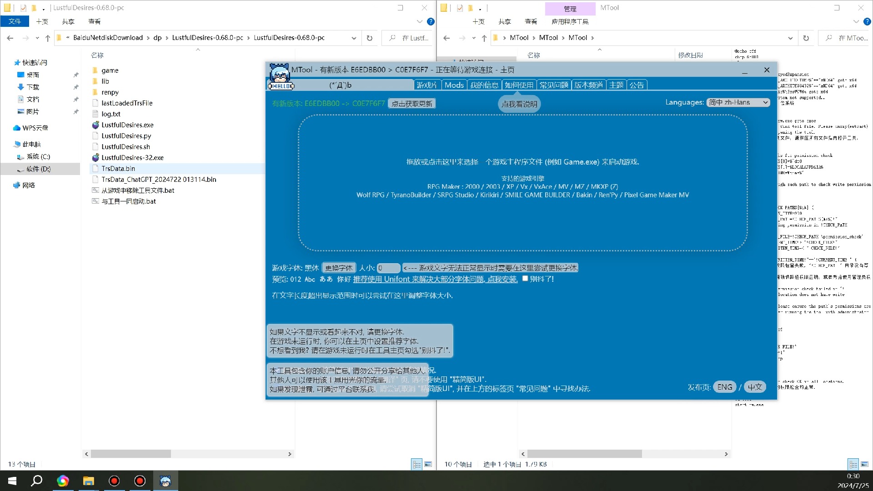873x491 pixels.
Task: Open the 常见问题 tab
Action: tap(554, 85)
